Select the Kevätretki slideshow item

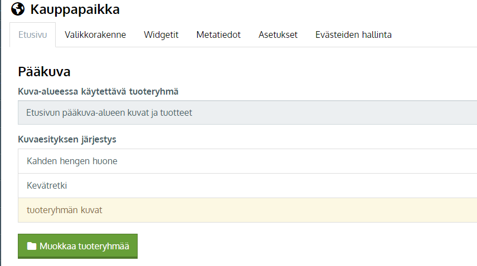247,185
